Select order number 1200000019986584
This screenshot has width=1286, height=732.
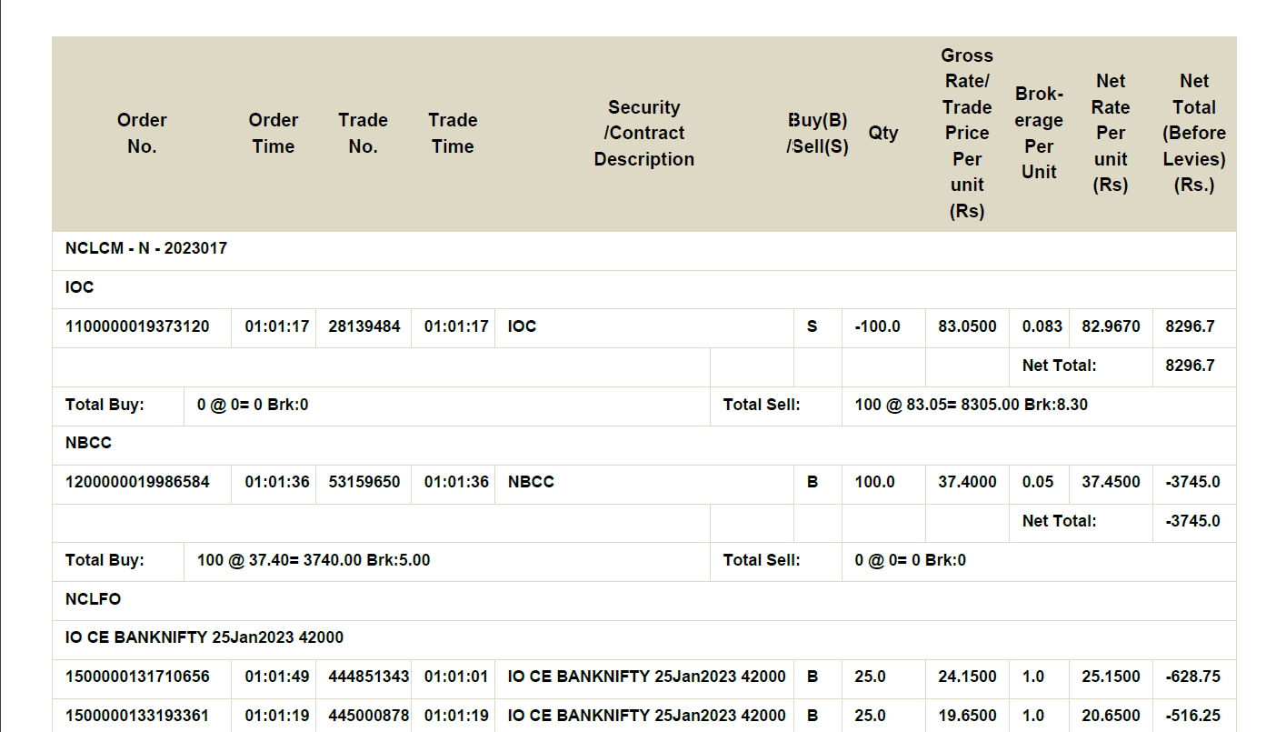137,482
